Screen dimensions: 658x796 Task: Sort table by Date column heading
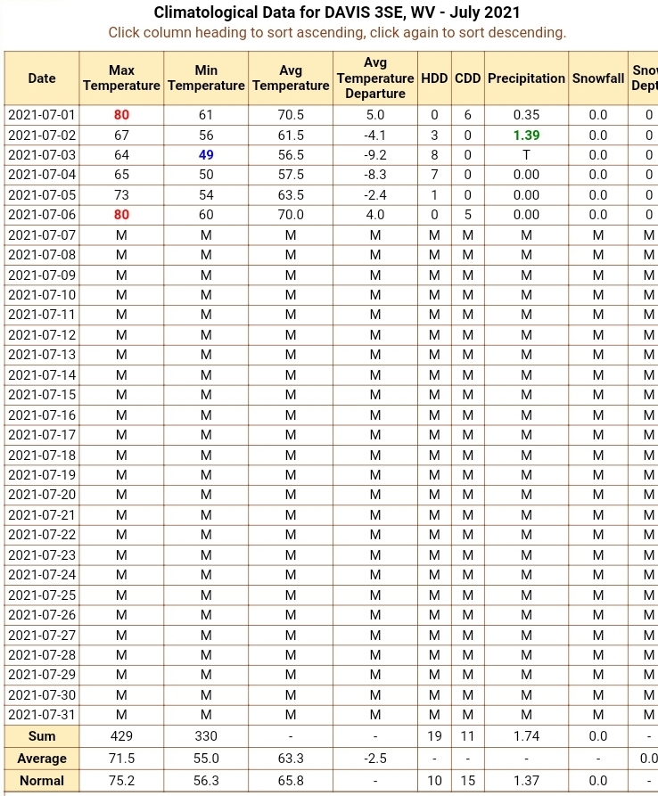42,78
